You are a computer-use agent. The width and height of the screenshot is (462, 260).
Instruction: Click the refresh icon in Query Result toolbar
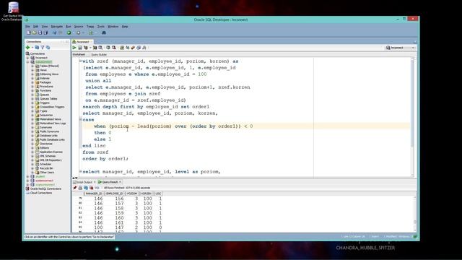coord(86,188)
